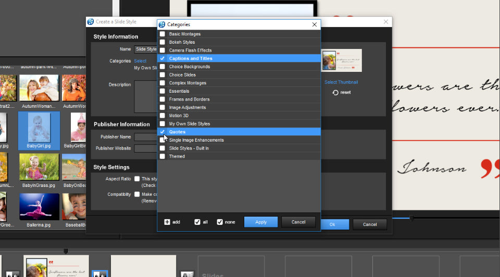Reset the style thumbnail
This screenshot has width=500, height=277.
click(342, 93)
